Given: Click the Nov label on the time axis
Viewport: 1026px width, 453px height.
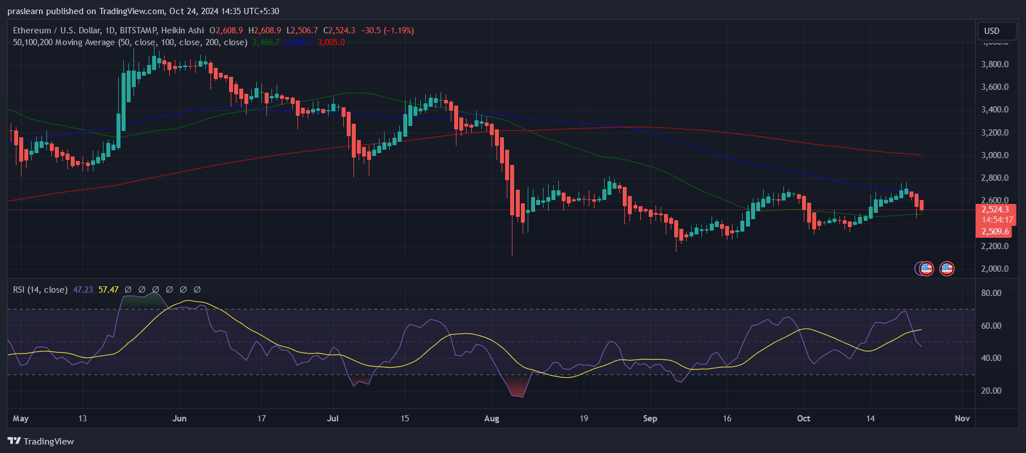Looking at the screenshot, I should (x=962, y=419).
